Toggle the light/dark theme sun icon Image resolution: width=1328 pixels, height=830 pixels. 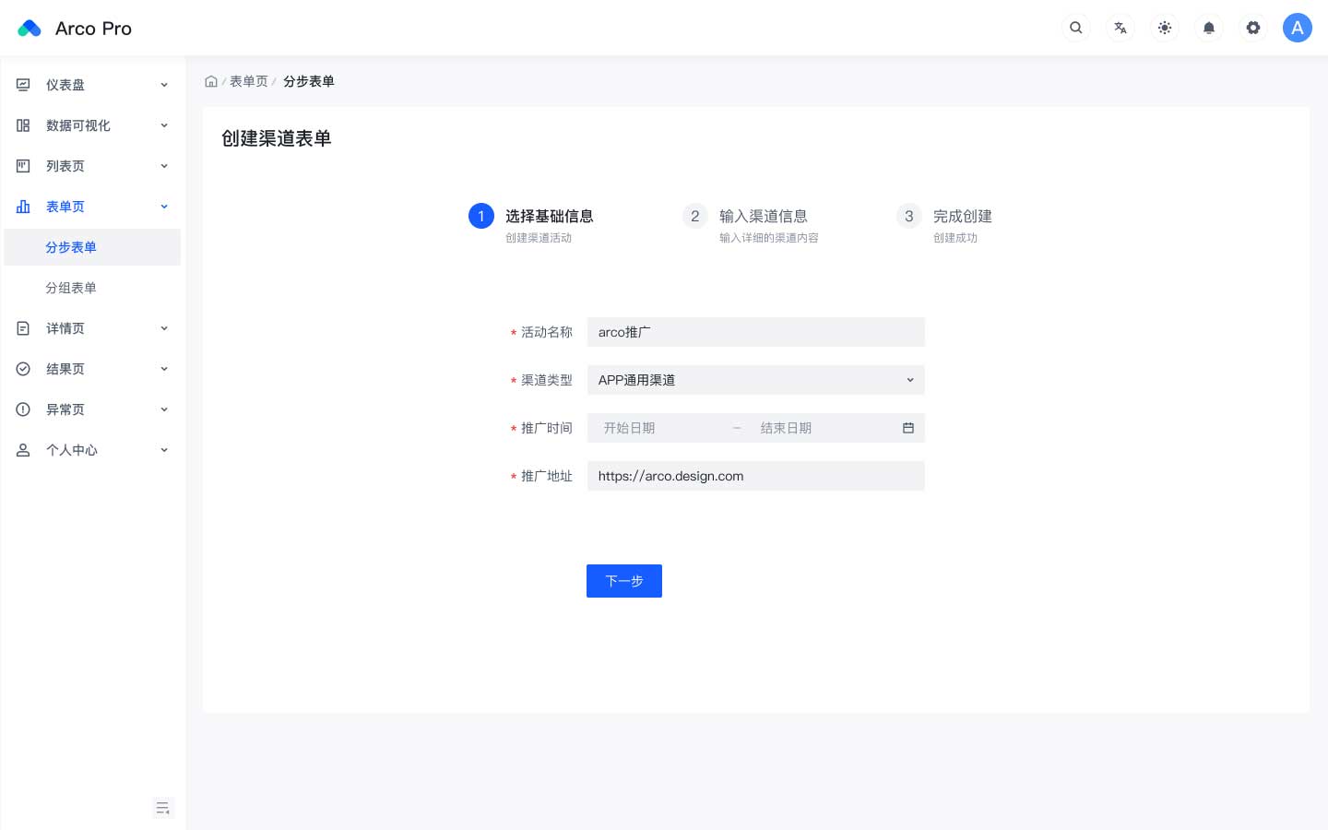[x=1165, y=28]
